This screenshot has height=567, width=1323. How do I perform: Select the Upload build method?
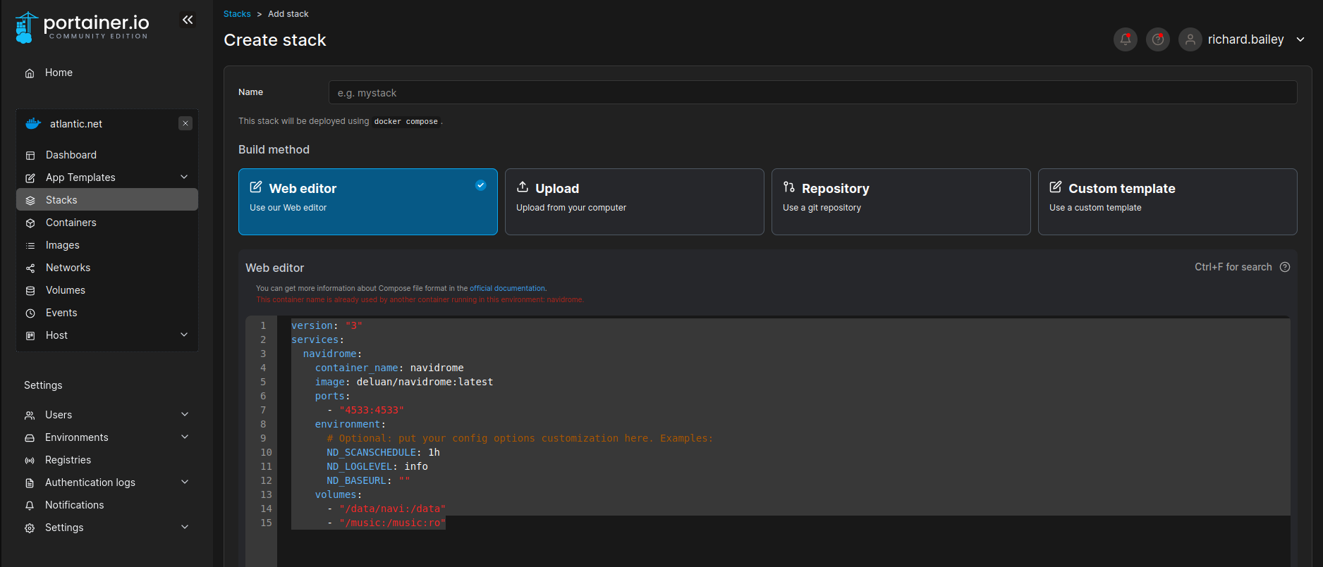click(635, 201)
